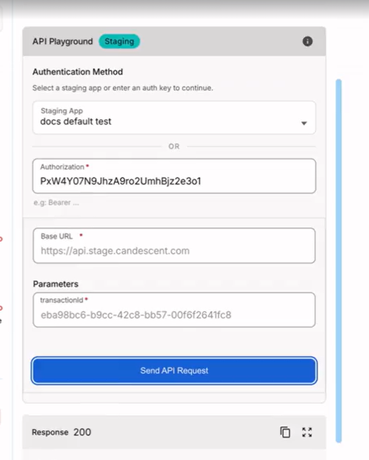Image resolution: width=369 pixels, height=460 pixels.
Task: Click the blue vertical scrollbar
Action: tap(339, 260)
